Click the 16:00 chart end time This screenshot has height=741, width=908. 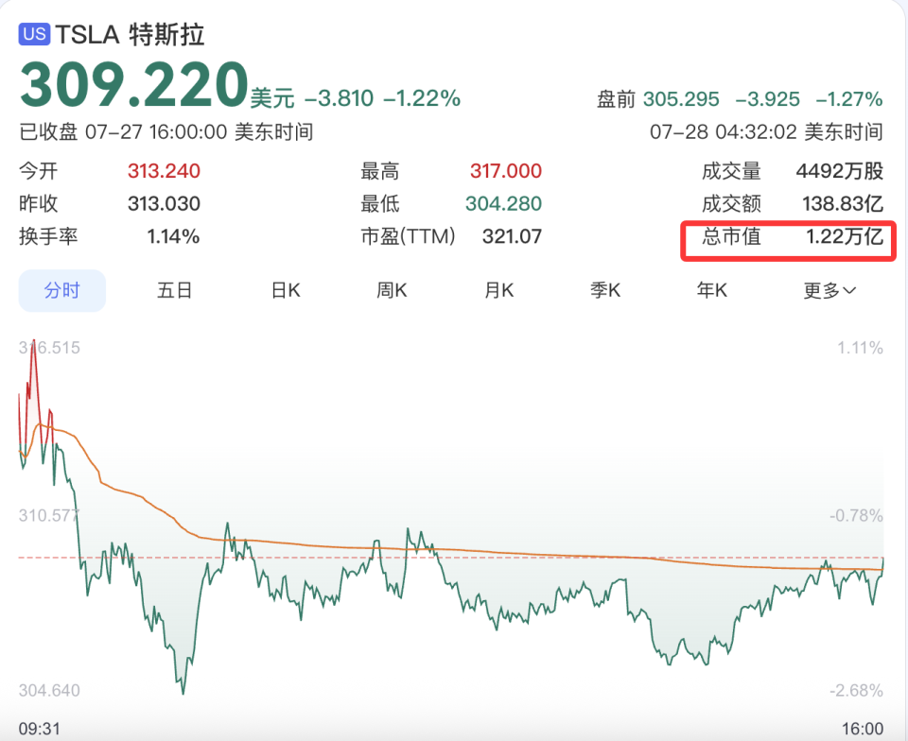(x=863, y=729)
